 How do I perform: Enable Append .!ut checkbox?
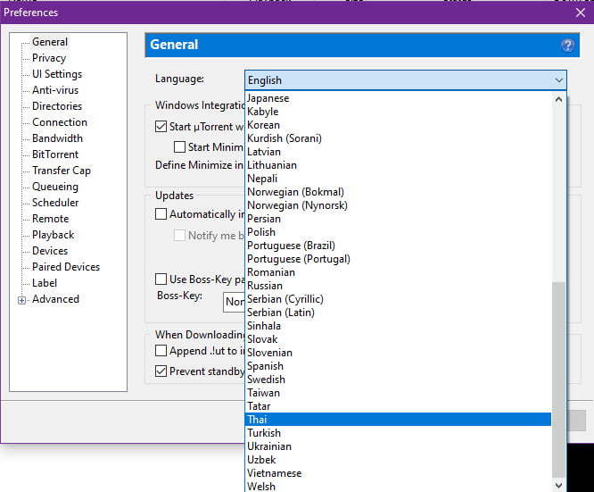tap(161, 350)
